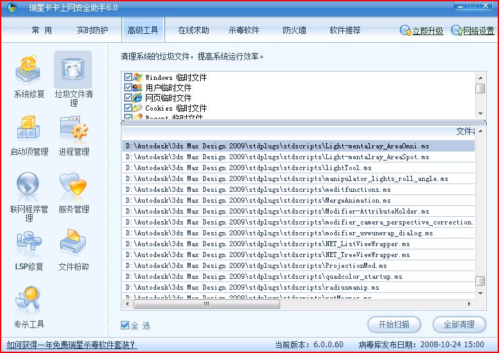Open the 在线求助 tab
The width and height of the screenshot is (499, 353).
(x=193, y=30)
